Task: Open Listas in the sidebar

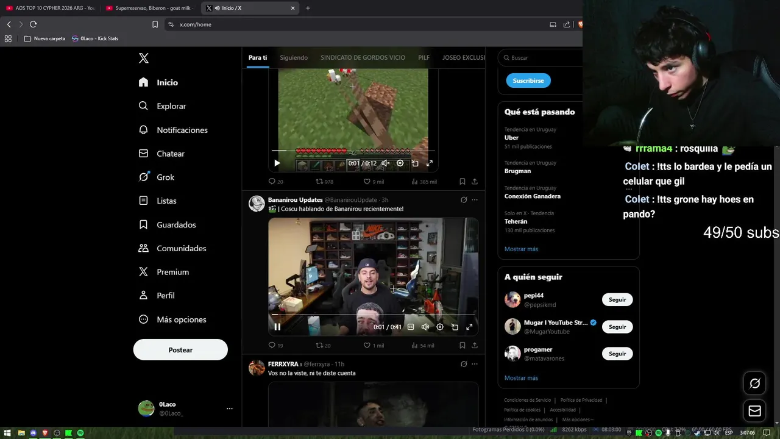Action: coord(157,201)
